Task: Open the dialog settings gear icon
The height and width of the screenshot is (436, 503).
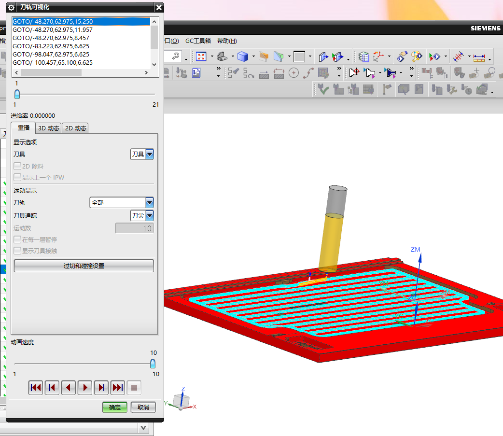Action: [11, 7]
